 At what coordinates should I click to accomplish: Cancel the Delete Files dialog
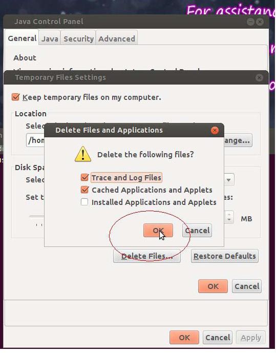point(197,231)
